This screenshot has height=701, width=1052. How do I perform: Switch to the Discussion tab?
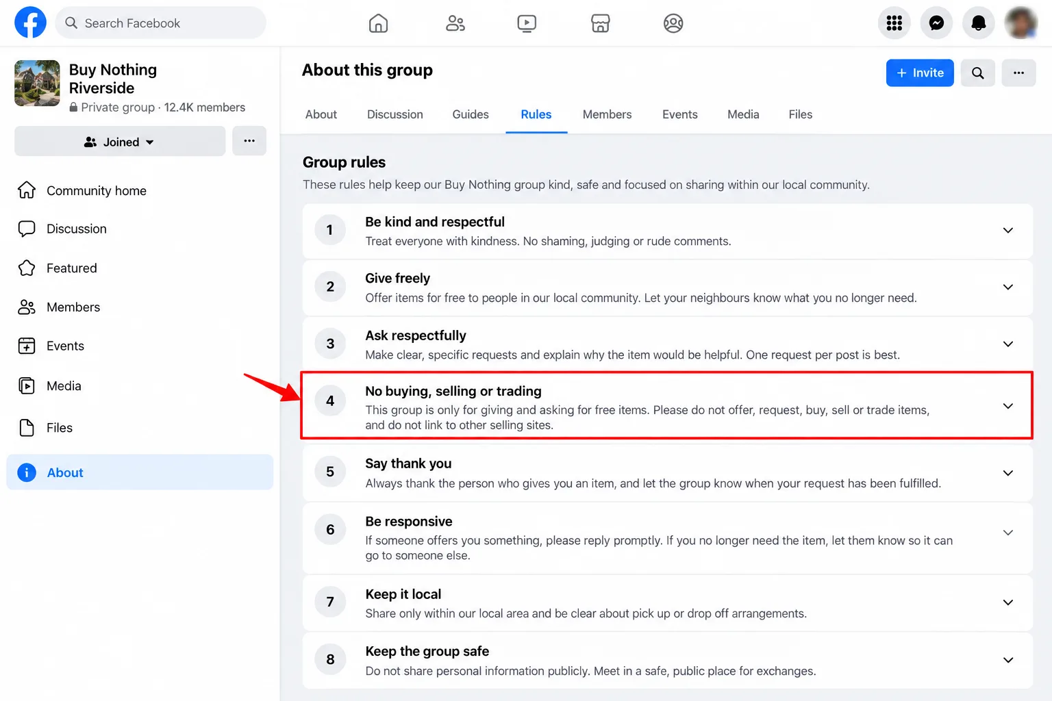(395, 114)
